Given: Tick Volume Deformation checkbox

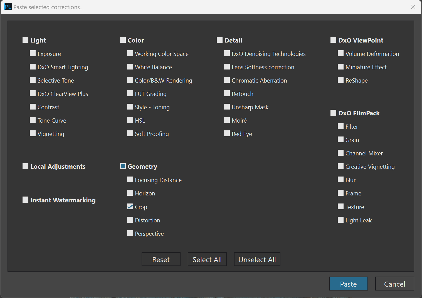Looking at the screenshot, I should (x=340, y=53).
